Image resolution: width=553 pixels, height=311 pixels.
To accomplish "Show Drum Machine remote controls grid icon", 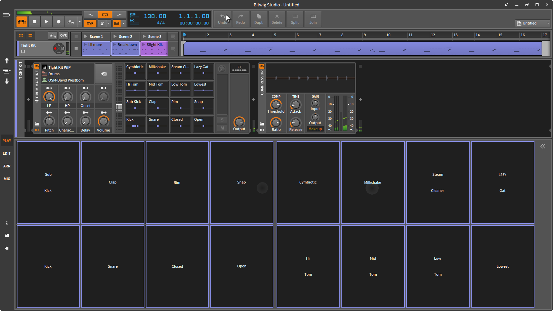I will (37, 130).
